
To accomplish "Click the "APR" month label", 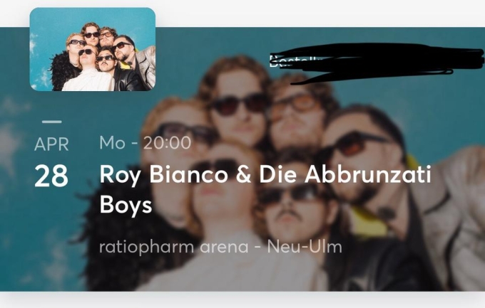I will point(52,144).
